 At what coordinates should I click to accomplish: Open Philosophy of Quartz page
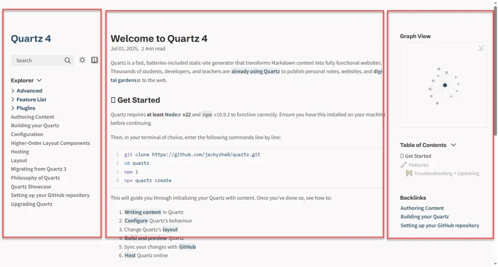pos(35,178)
